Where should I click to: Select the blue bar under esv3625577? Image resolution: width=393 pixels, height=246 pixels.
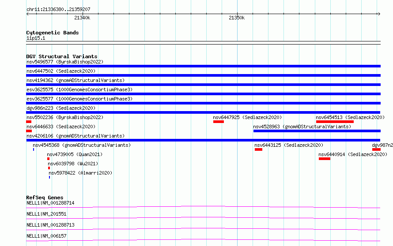click(203, 103)
